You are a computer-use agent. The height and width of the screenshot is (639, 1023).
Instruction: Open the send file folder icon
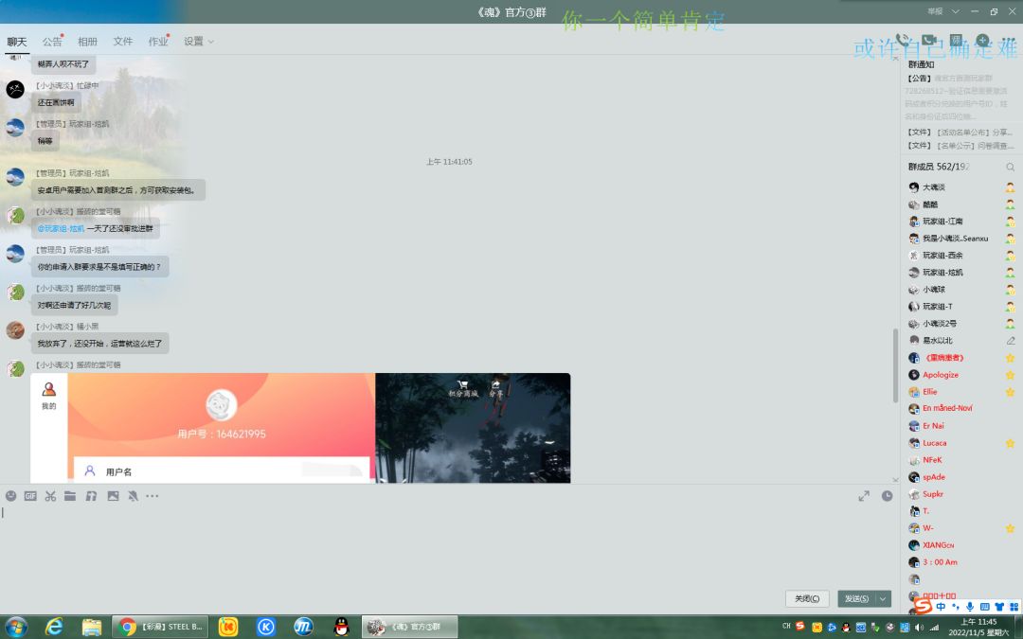pos(70,496)
